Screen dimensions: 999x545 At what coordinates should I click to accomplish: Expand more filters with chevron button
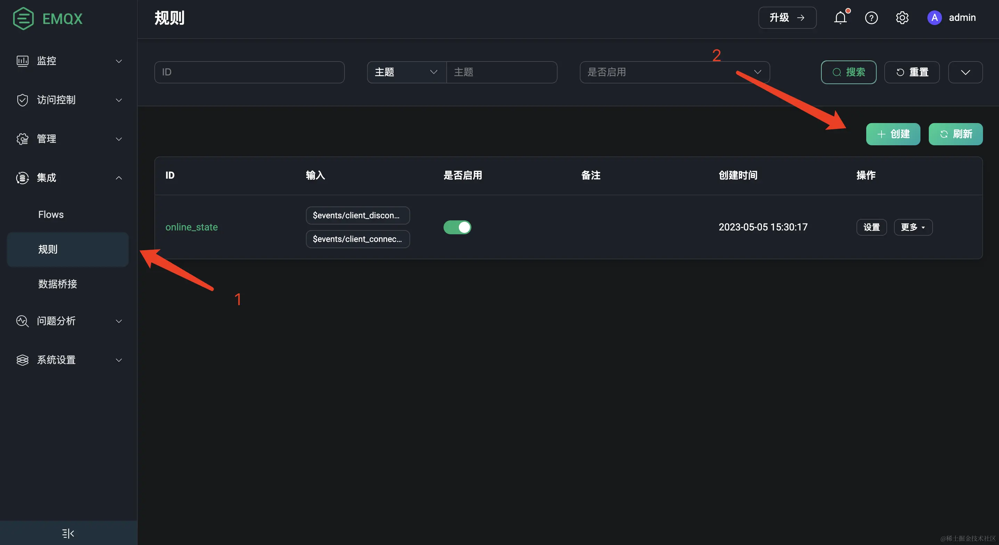point(965,72)
